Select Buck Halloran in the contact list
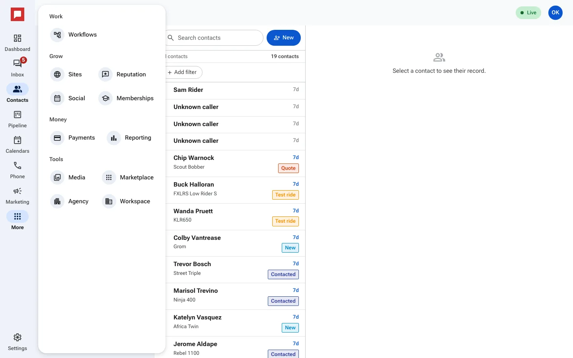Viewport: 573px width, 358px height. tap(236, 190)
